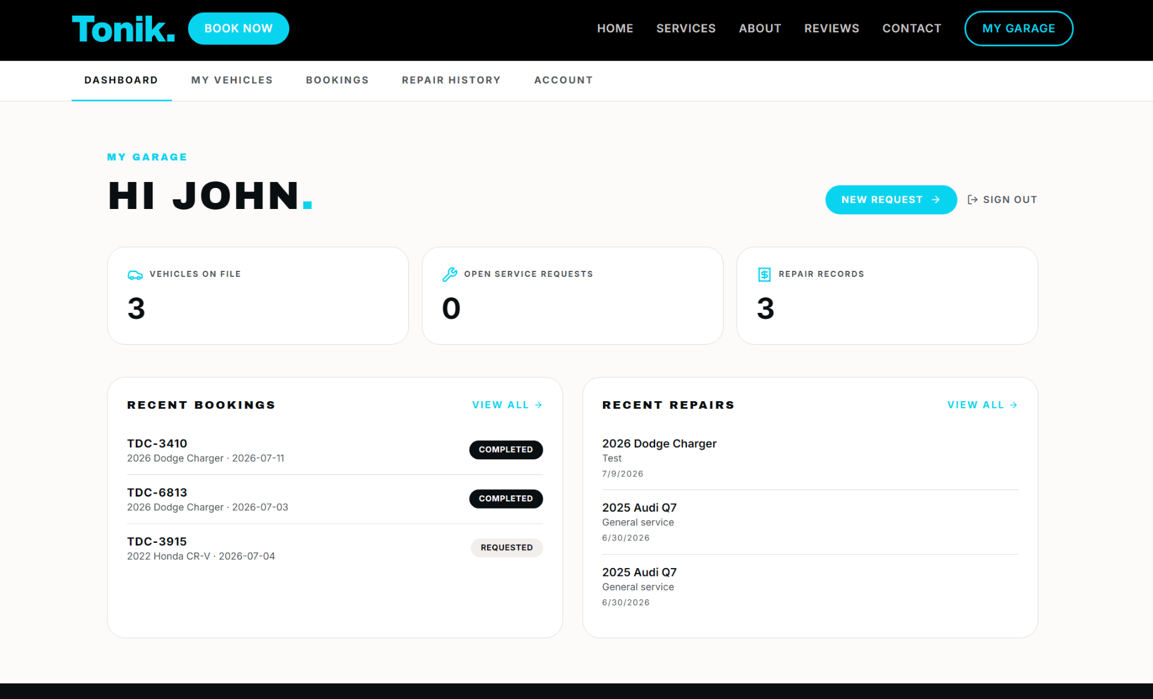The width and height of the screenshot is (1153, 699).
Task: Click the Requested badge for TDC-3915
Action: [506, 548]
